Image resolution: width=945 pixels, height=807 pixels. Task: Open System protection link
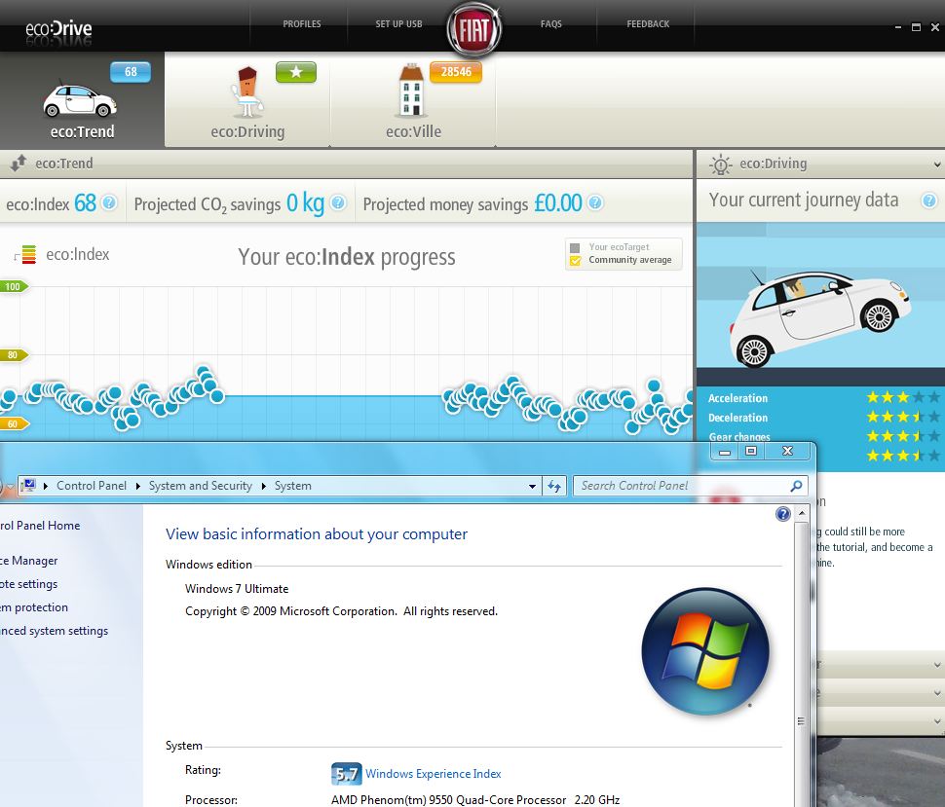[34, 607]
